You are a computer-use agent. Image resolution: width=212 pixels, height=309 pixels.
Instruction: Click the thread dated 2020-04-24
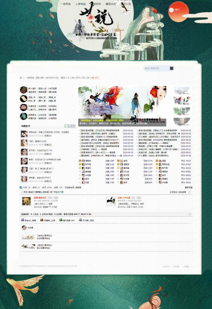[x=101, y=156]
